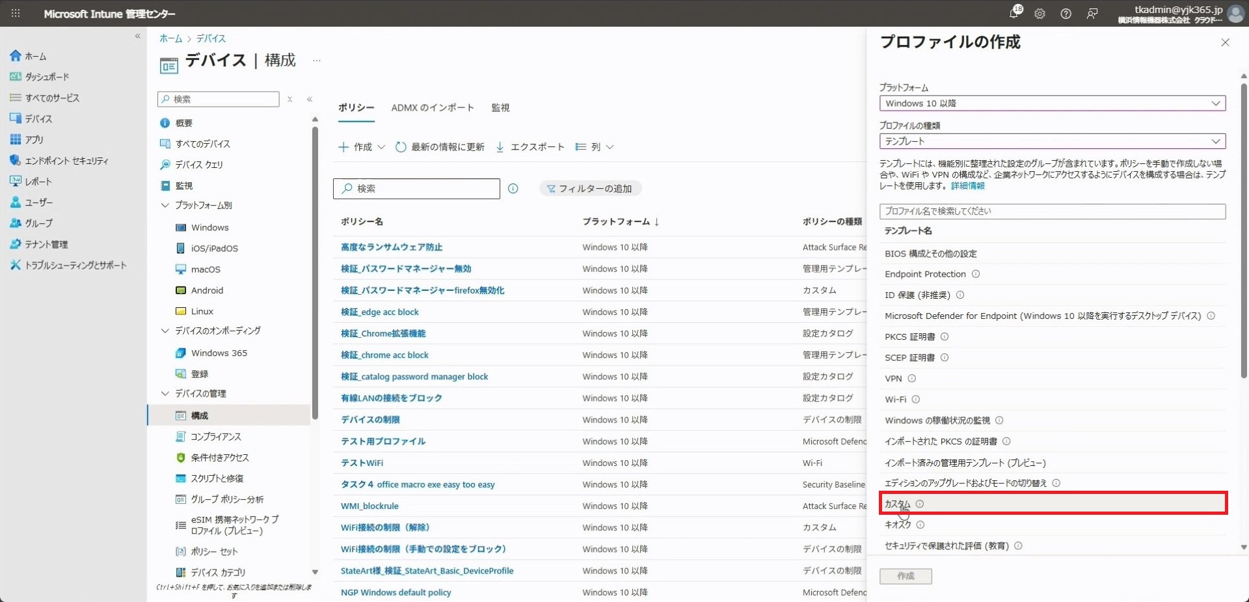
Task: Click the export download icon
Action: pyautogui.click(x=500, y=147)
